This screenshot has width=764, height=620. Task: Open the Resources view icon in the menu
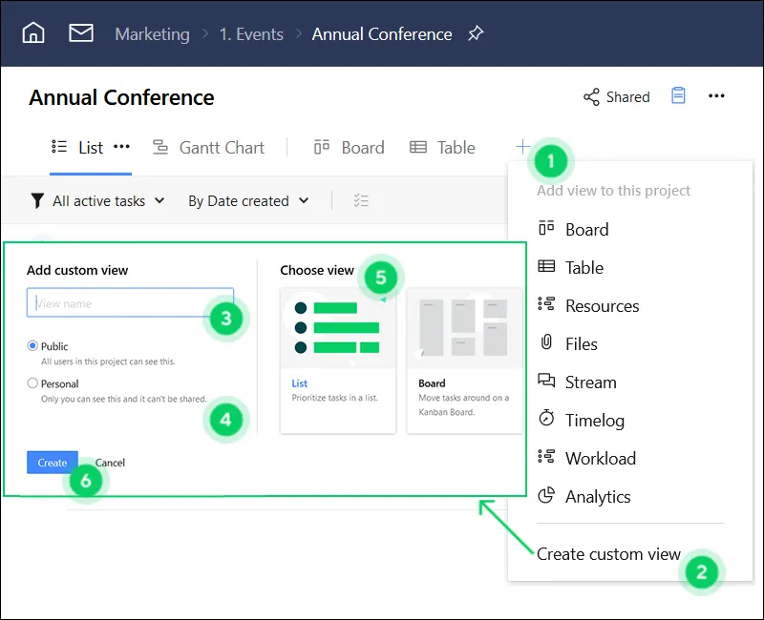548,305
